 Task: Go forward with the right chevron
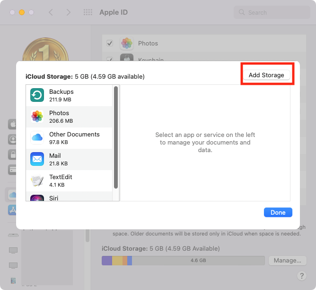click(68, 12)
